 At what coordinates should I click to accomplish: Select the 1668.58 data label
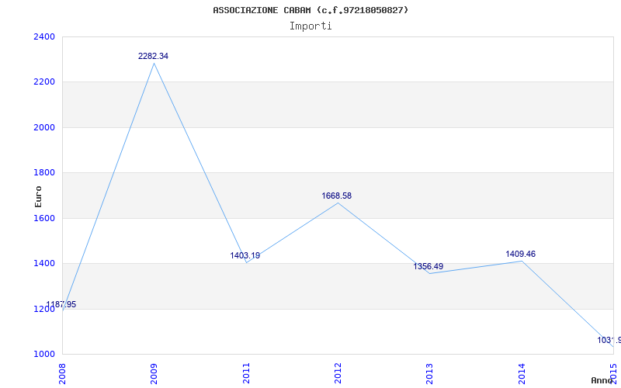(336, 196)
